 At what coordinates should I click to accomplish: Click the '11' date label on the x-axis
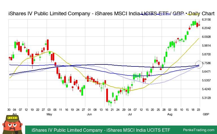point(60,110)
